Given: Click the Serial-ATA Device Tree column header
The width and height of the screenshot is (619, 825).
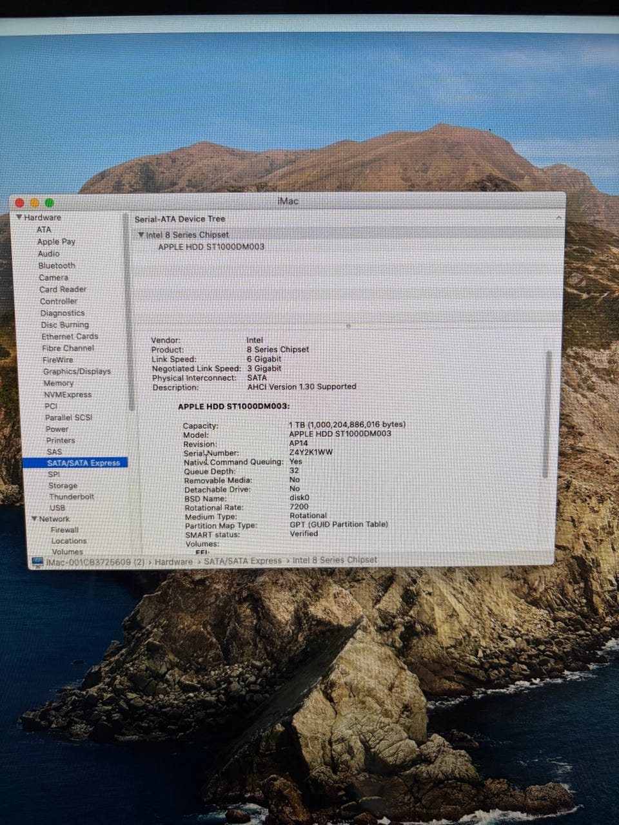Looking at the screenshot, I should pos(180,219).
